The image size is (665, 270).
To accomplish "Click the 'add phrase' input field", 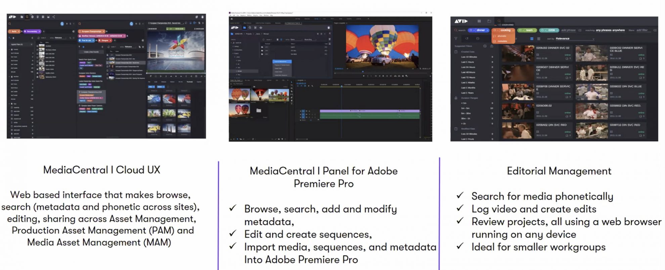I will tap(568, 30).
